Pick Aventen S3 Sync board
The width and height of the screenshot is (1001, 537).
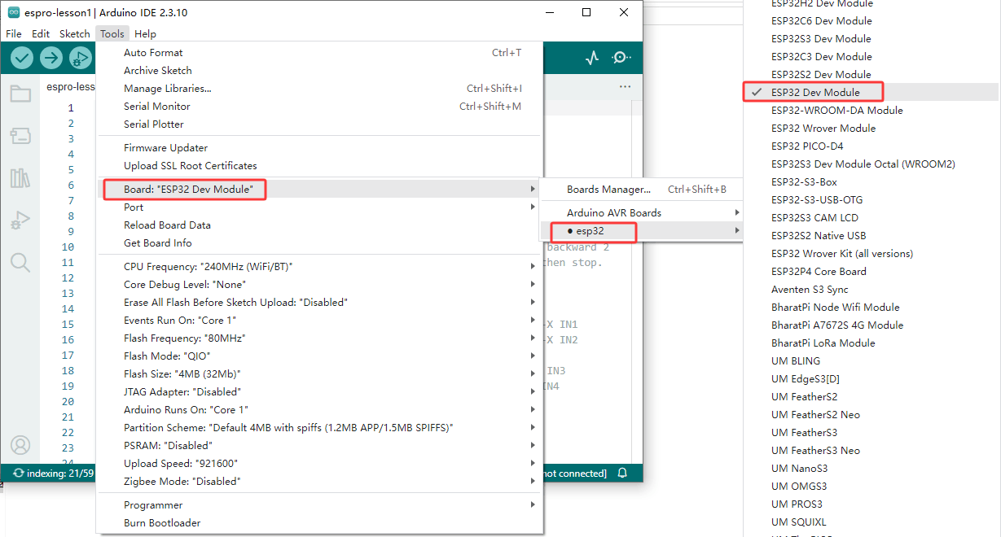[872, 290]
